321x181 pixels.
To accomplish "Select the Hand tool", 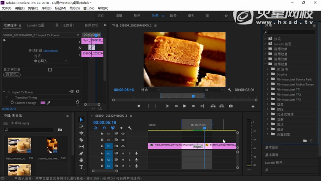I will pyautogui.click(x=82, y=160).
